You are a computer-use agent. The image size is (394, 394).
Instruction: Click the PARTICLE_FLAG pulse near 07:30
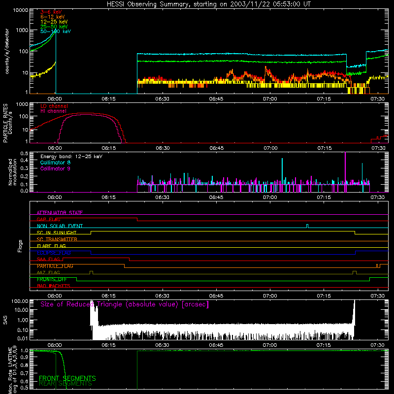tap(378, 266)
